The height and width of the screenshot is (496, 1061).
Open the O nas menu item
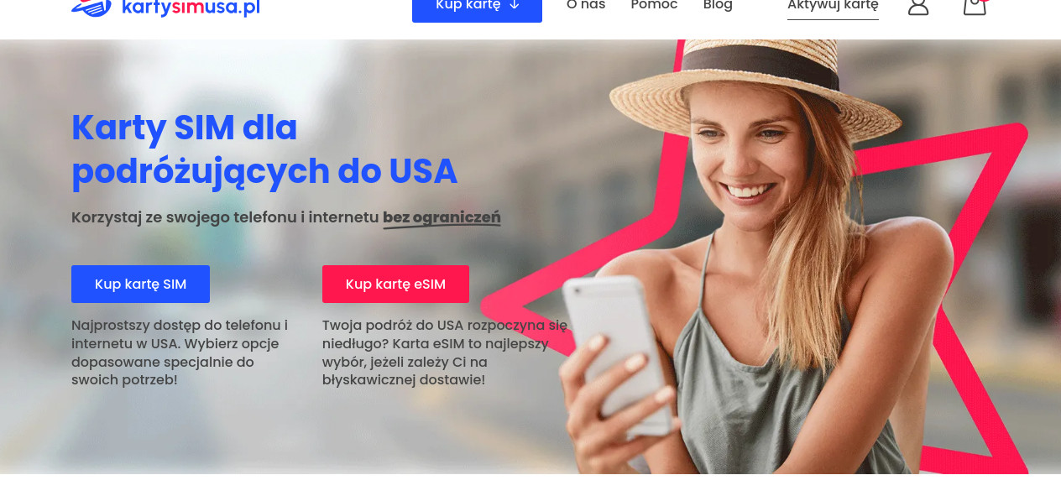(586, 5)
